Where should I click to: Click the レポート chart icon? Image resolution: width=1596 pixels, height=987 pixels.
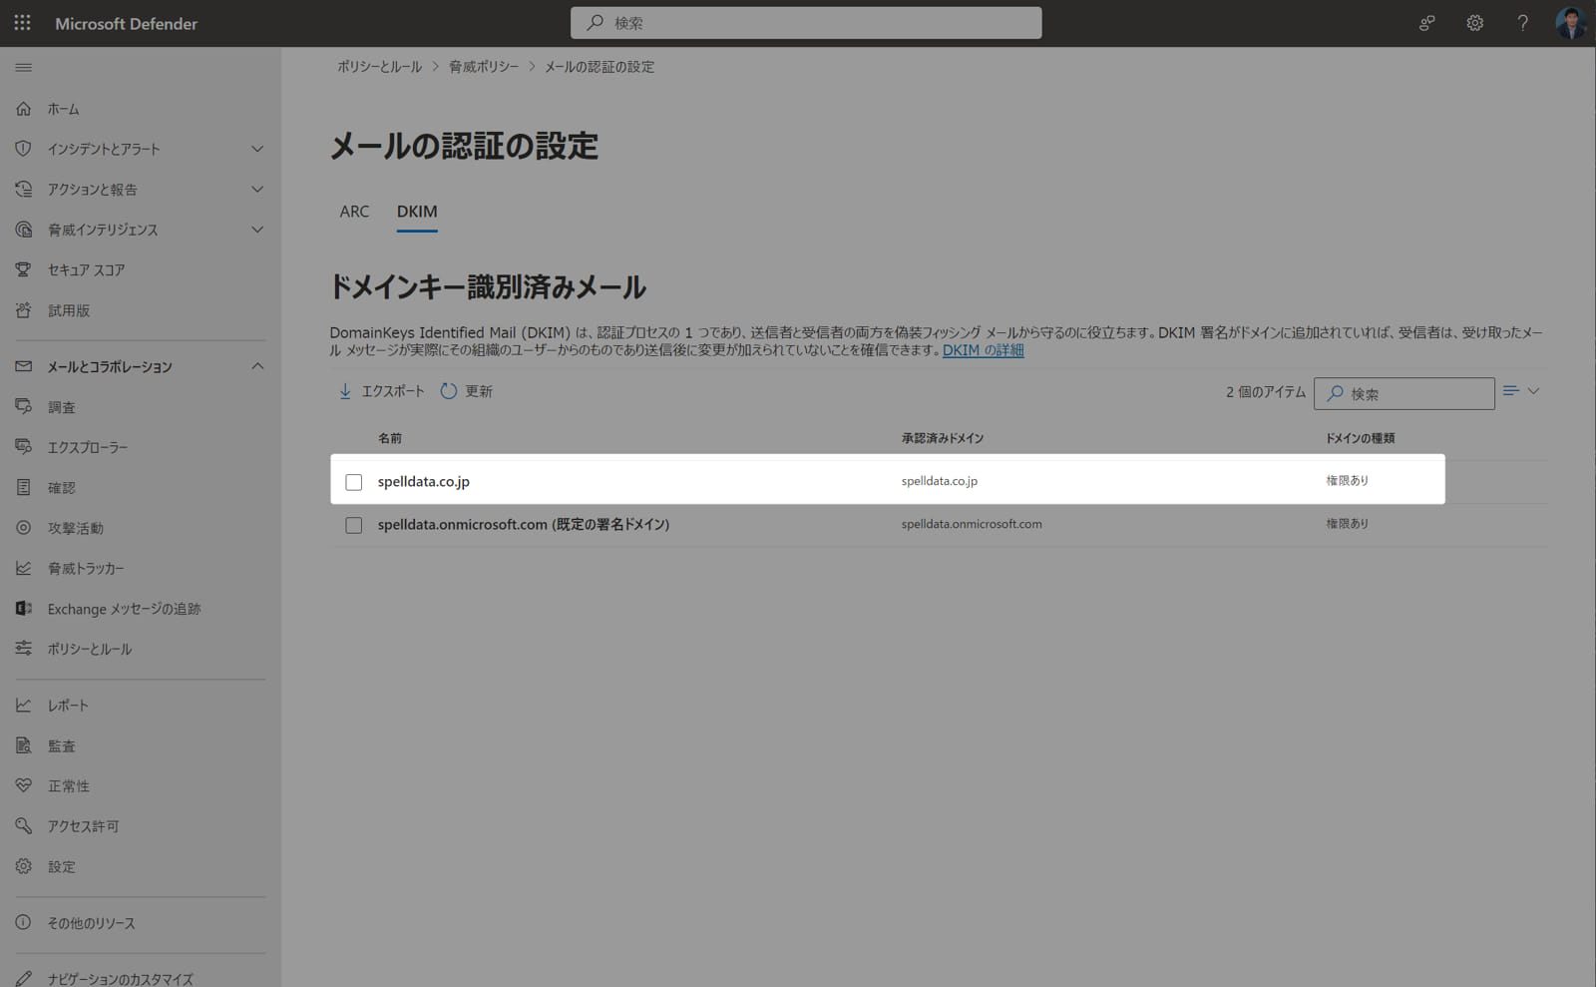23,706
